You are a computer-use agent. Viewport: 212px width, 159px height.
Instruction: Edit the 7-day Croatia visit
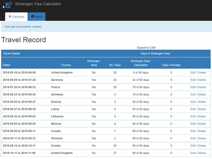click(193, 131)
